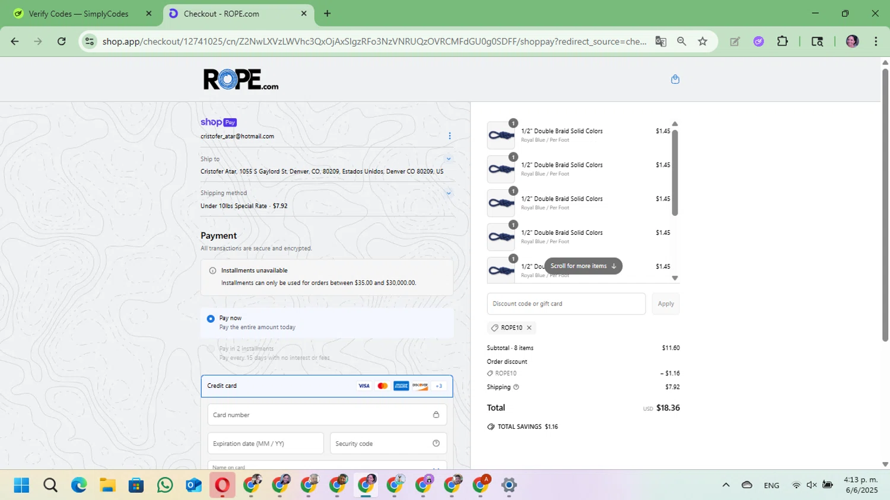890x500 pixels.
Task: Open Windows Settings gear in taskbar
Action: [509, 485]
